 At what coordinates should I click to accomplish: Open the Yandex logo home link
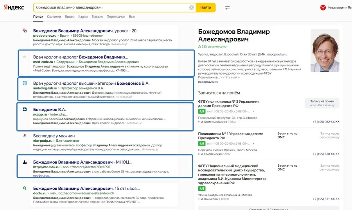tap(14, 7)
